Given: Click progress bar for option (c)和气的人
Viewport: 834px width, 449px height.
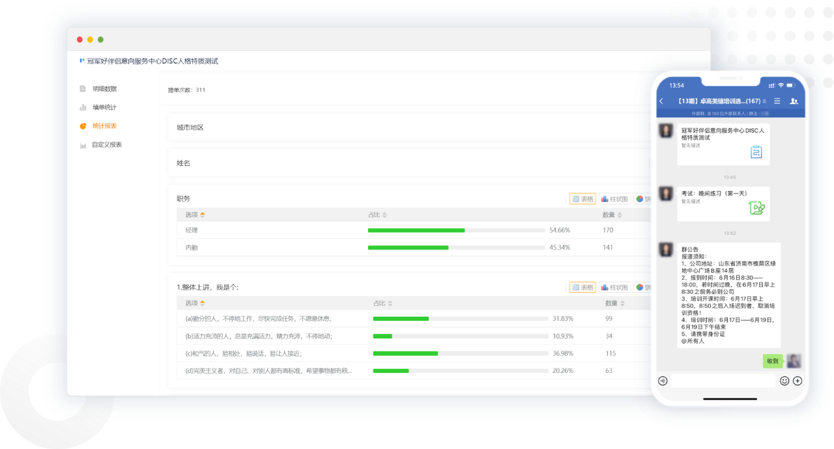Looking at the screenshot, I should click(x=460, y=353).
